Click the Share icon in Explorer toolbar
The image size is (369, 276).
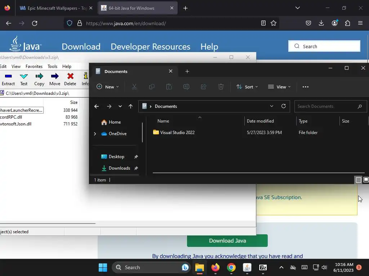click(204, 87)
